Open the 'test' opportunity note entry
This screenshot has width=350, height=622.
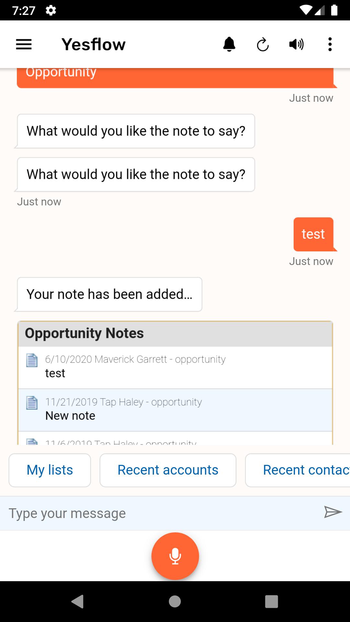pyautogui.click(x=175, y=367)
